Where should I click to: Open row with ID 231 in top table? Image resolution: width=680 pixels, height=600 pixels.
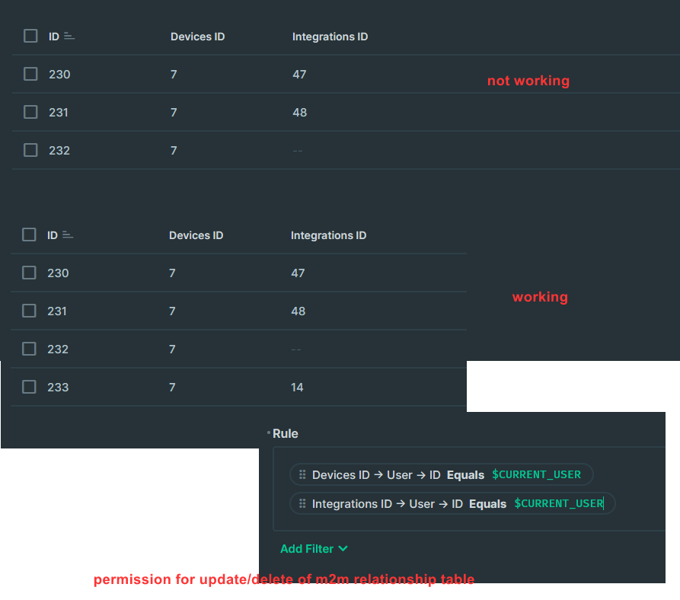(x=59, y=113)
